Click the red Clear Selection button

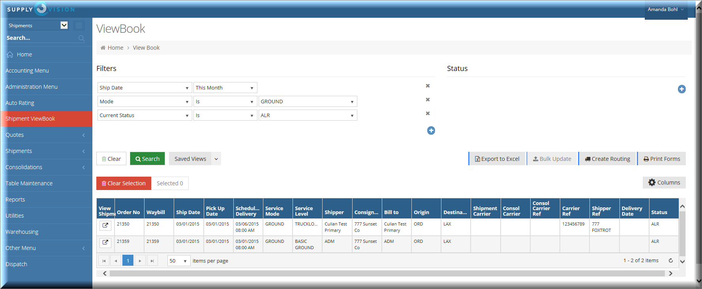124,183
